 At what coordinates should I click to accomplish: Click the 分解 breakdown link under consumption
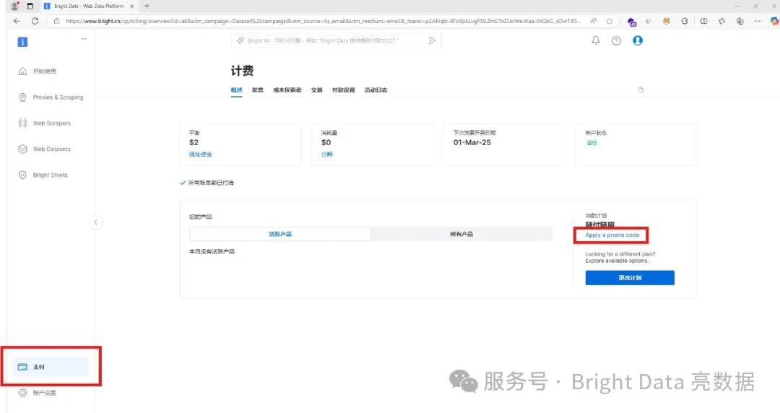point(327,155)
